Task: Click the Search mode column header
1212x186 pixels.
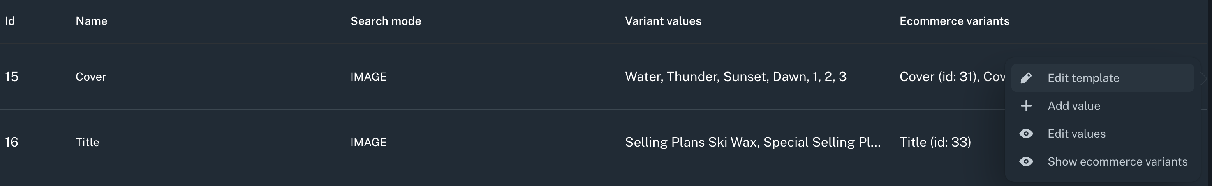Action: (385, 21)
